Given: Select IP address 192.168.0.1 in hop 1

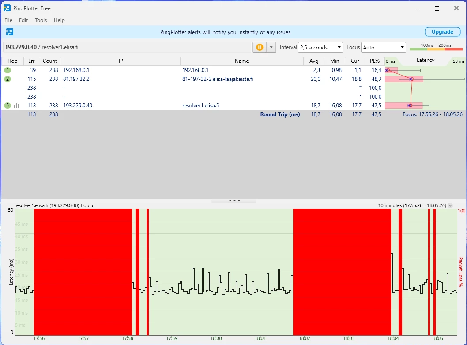Looking at the screenshot, I should click(x=76, y=70).
